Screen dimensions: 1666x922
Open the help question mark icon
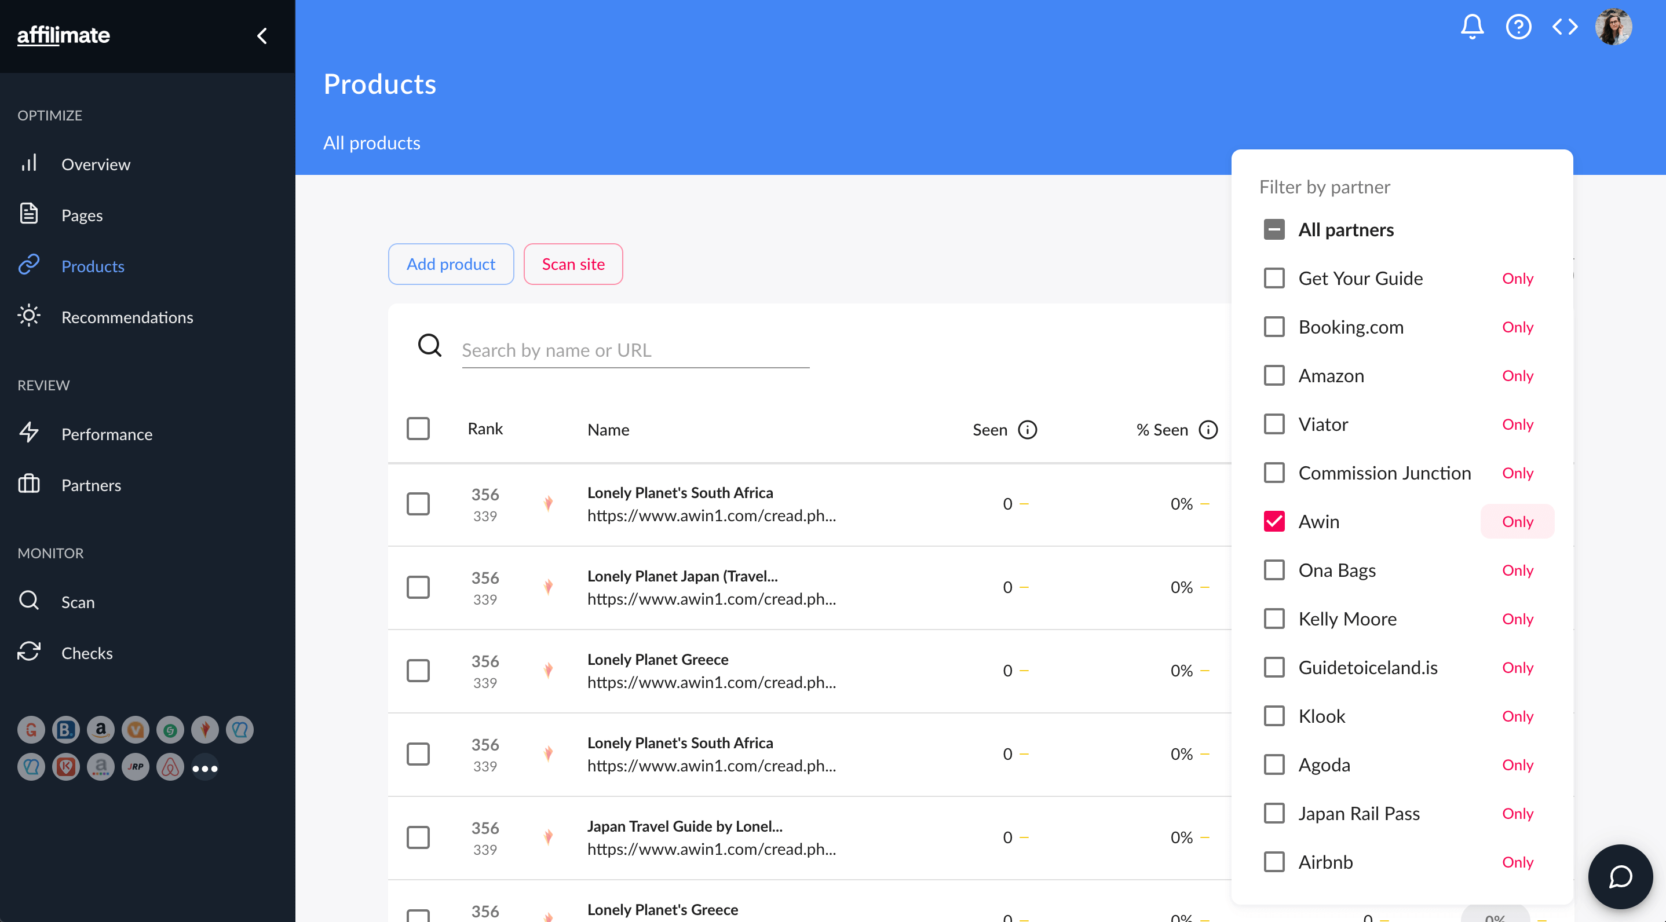[x=1518, y=27]
